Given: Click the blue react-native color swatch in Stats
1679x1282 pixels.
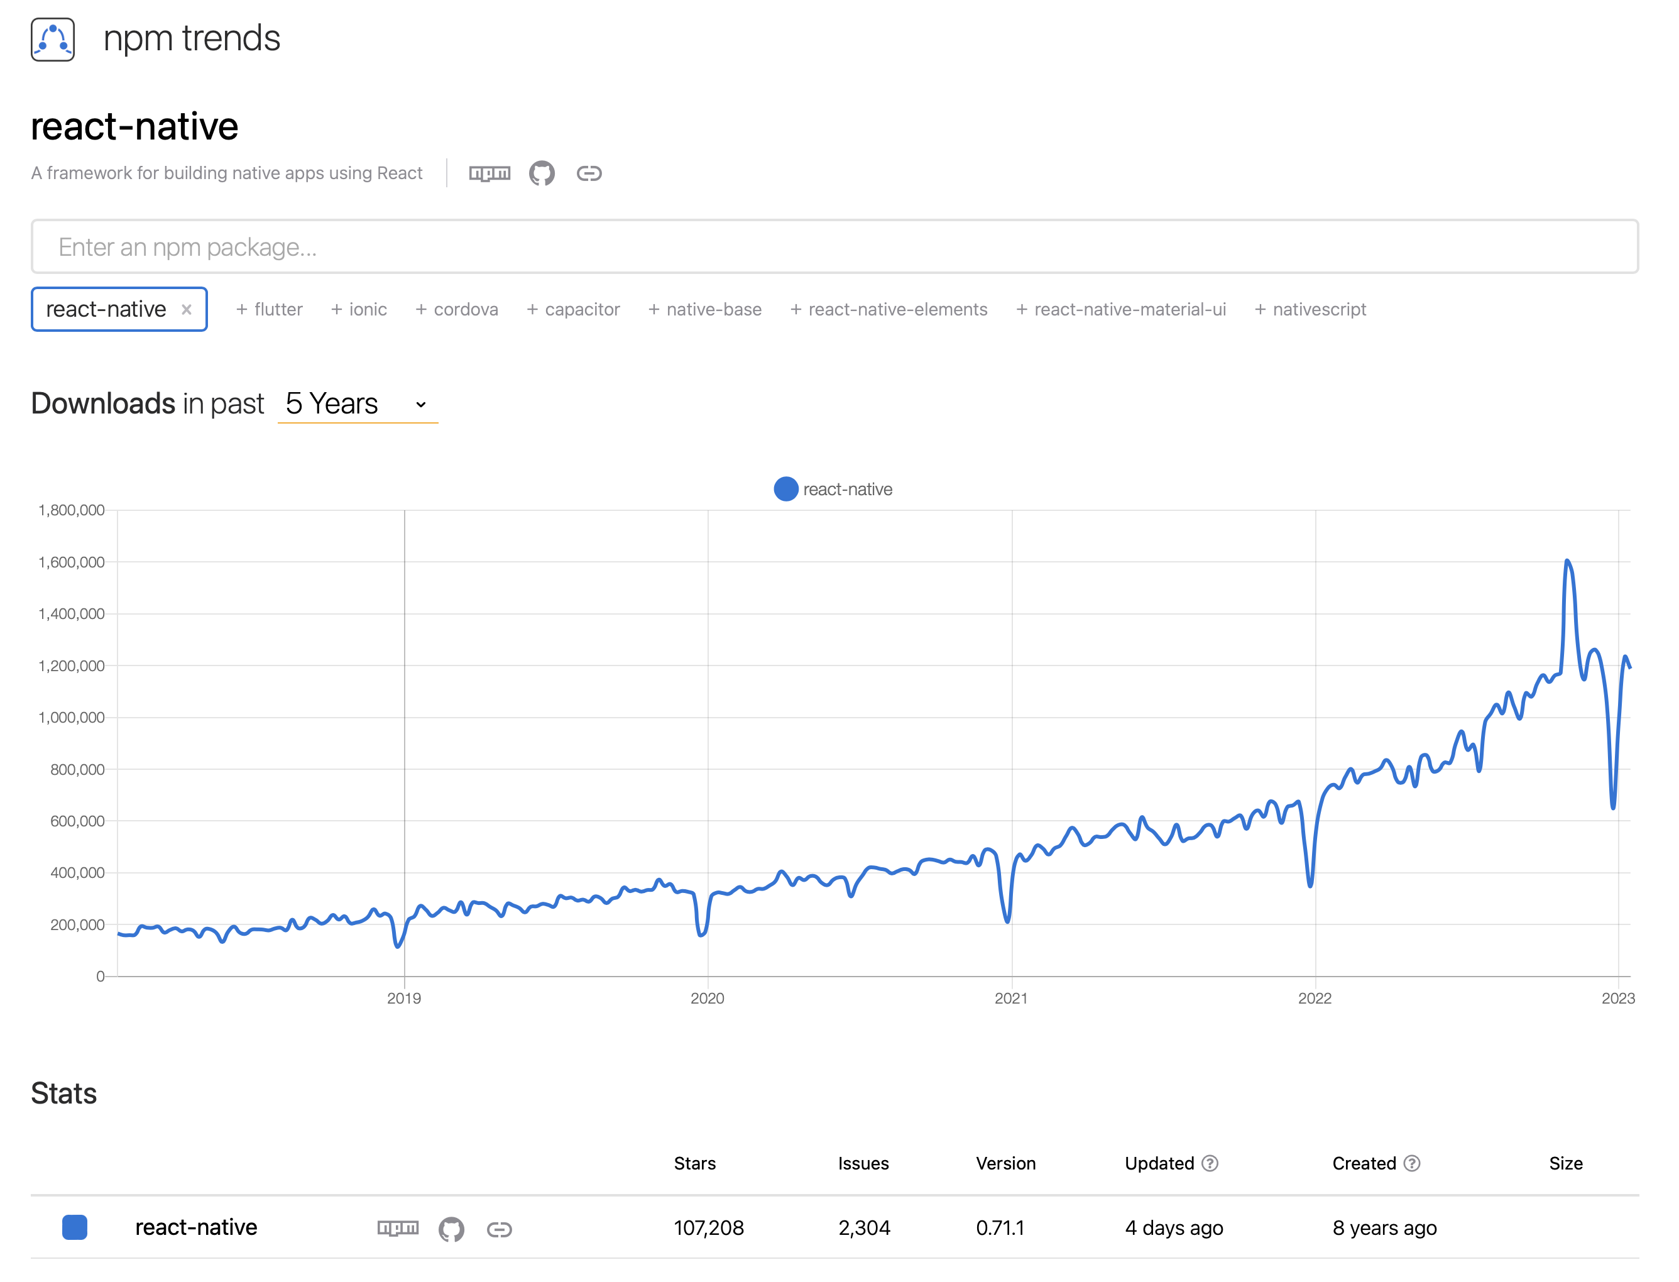Looking at the screenshot, I should (x=75, y=1227).
